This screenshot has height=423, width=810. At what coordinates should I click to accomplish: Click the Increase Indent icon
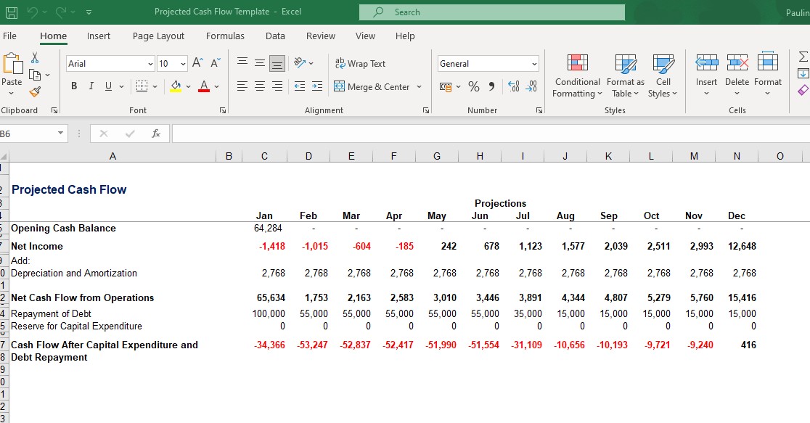coord(317,87)
